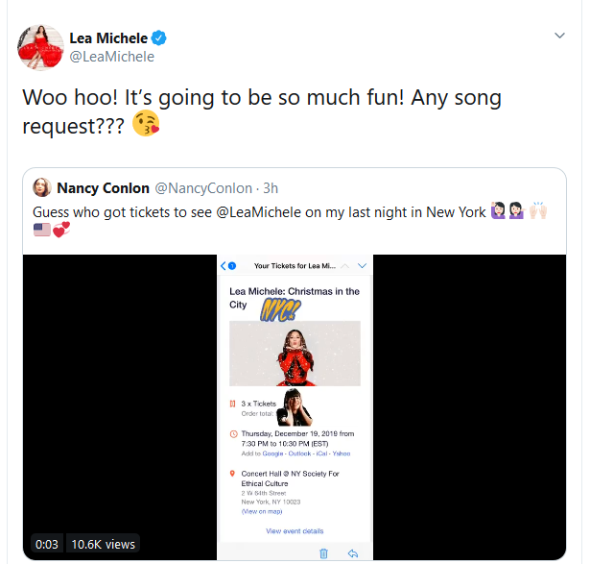Click the up chevron in email header
The width and height of the screenshot is (590, 564).
(x=346, y=265)
